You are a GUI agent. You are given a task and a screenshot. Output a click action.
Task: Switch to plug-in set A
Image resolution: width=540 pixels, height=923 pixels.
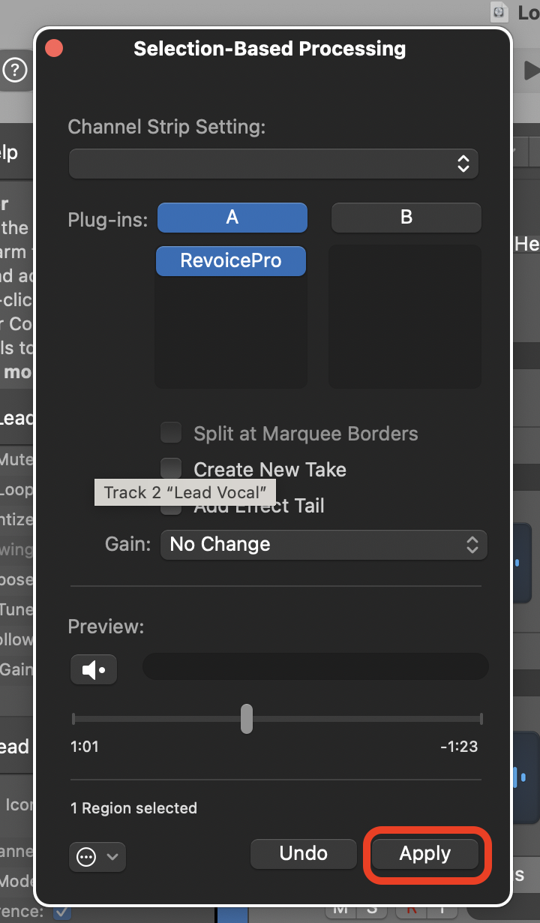pyautogui.click(x=232, y=218)
